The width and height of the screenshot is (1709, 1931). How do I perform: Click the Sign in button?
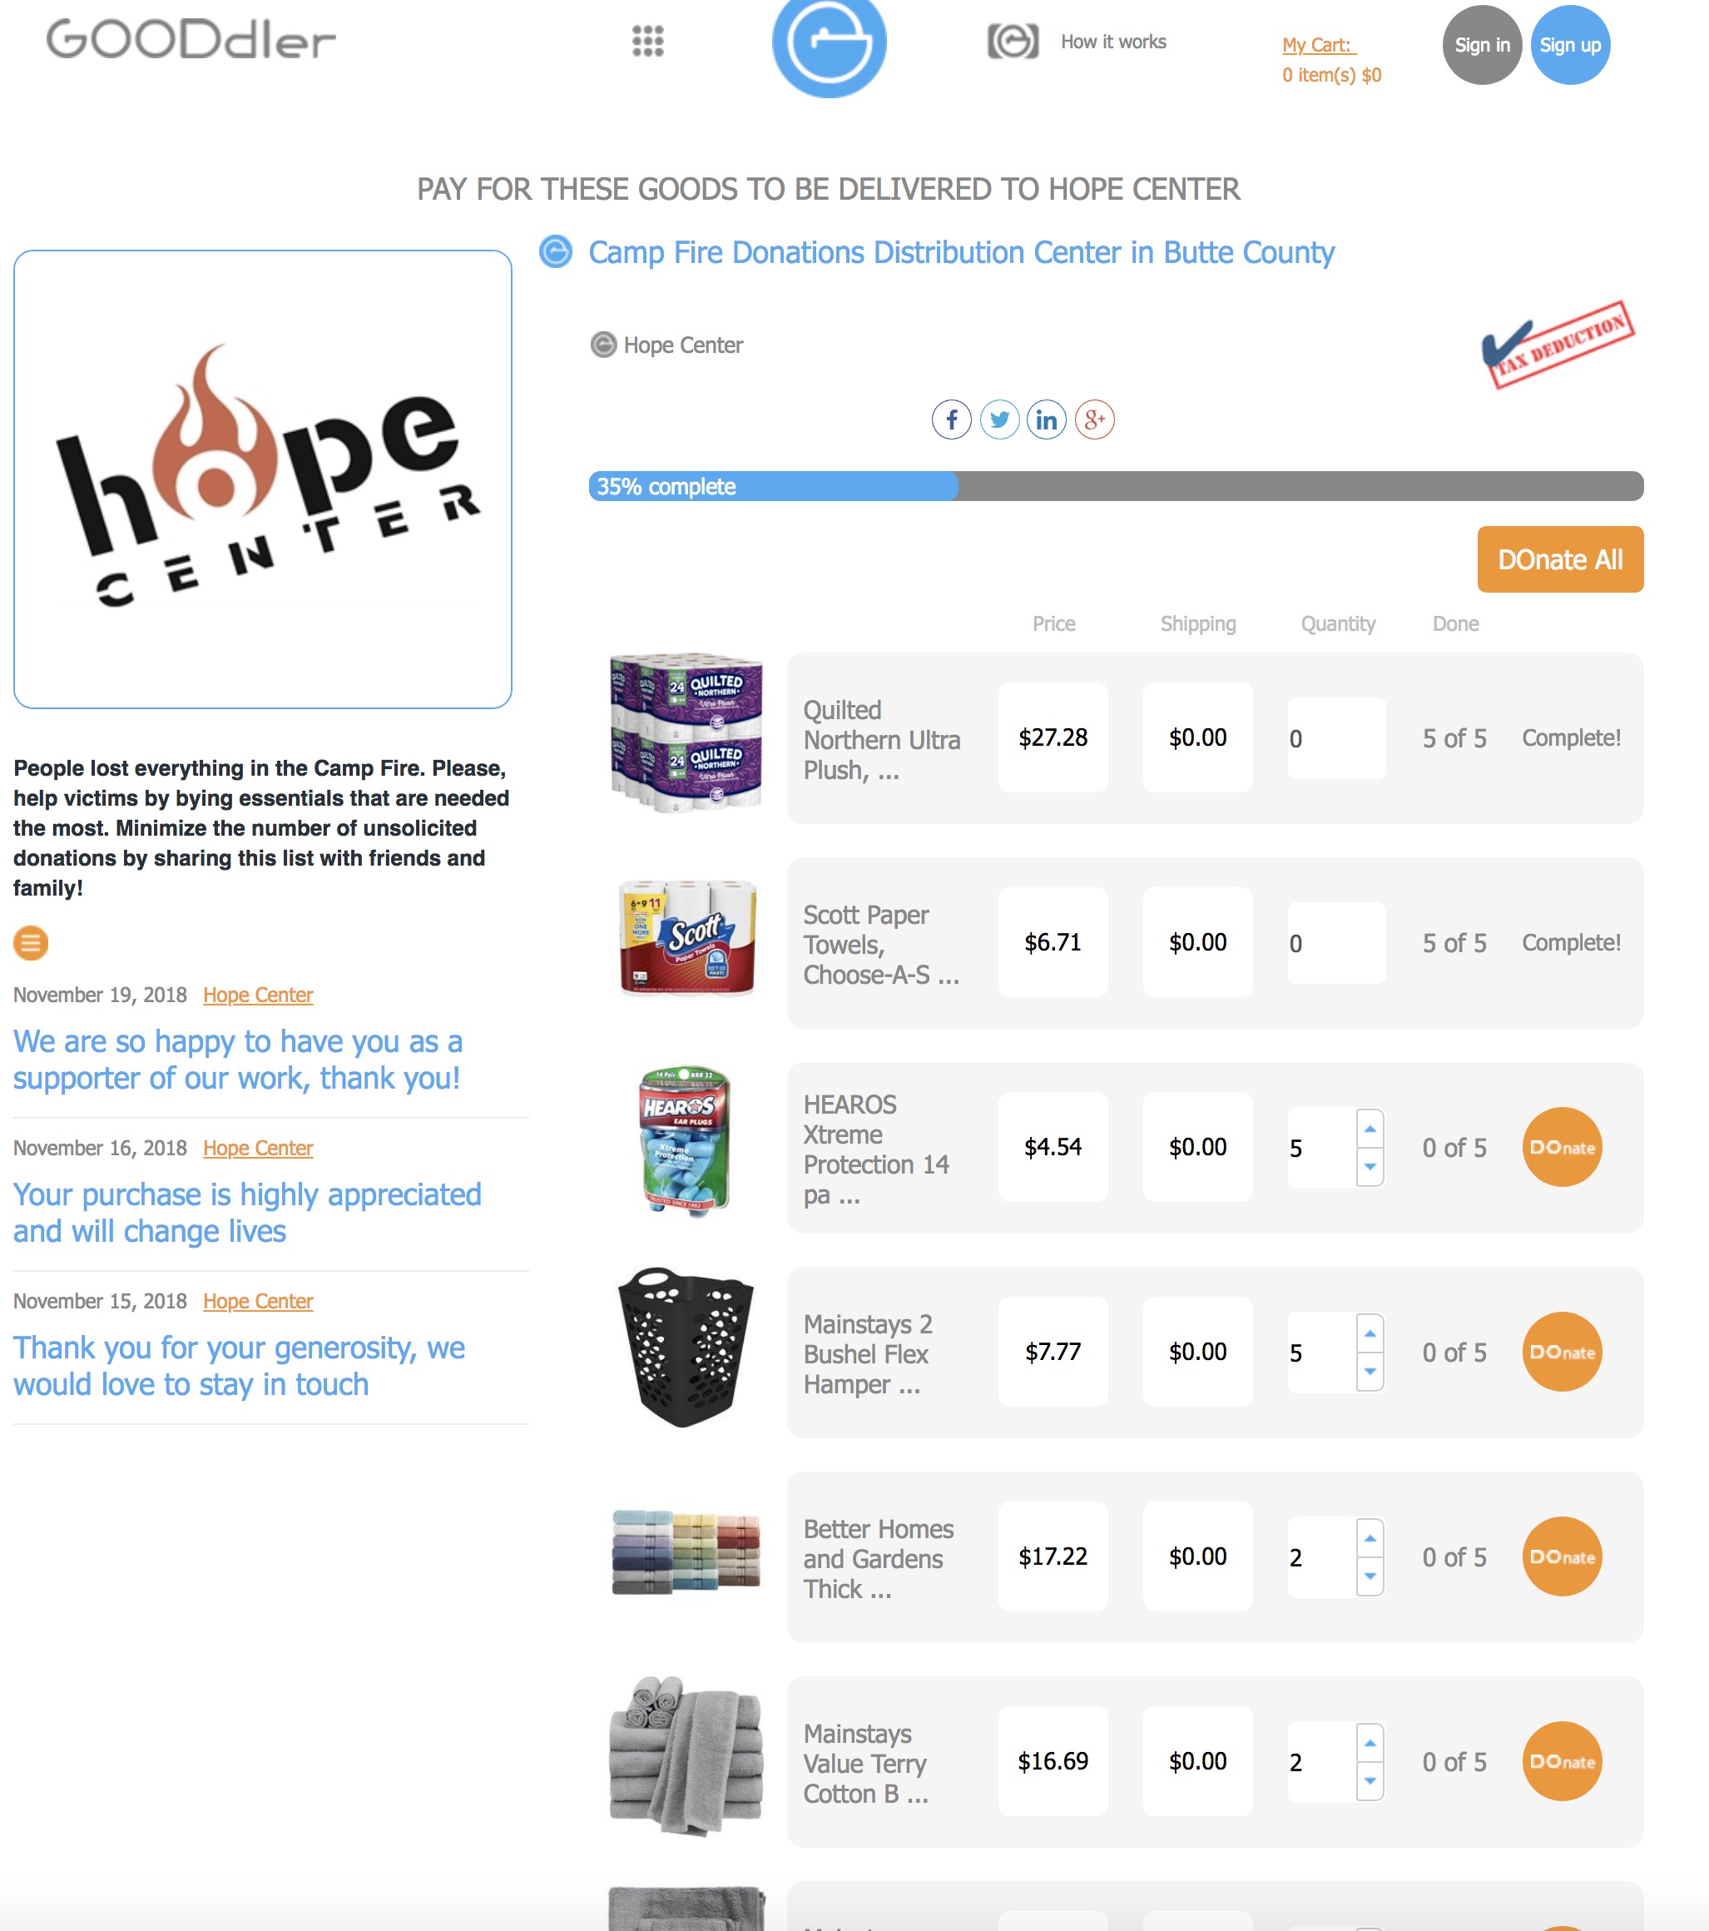pos(1482,44)
